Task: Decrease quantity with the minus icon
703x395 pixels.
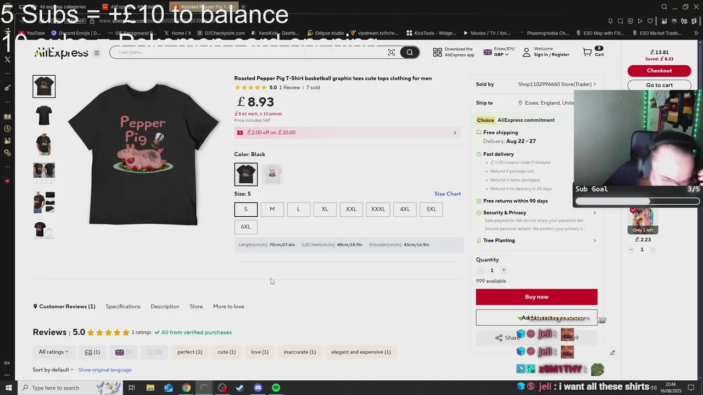Action: click(481, 270)
